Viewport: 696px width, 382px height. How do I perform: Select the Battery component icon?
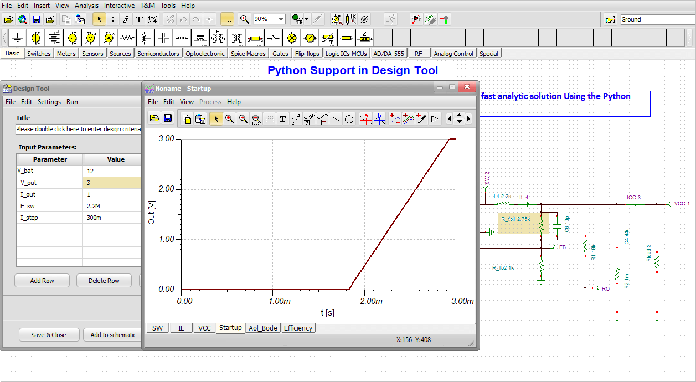pos(54,38)
